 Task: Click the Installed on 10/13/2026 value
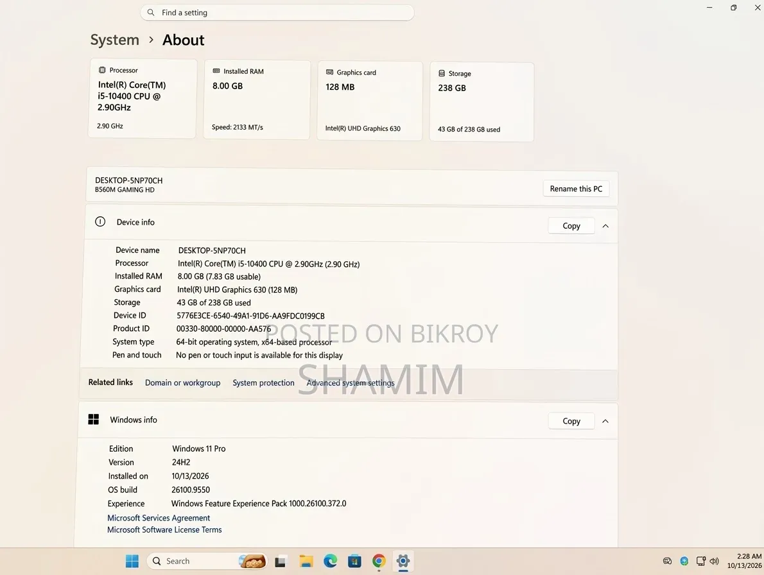coord(190,476)
